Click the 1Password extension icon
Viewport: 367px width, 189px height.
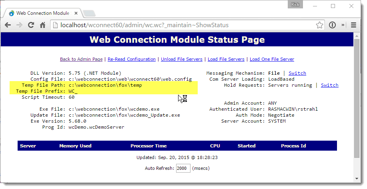pos(332,25)
